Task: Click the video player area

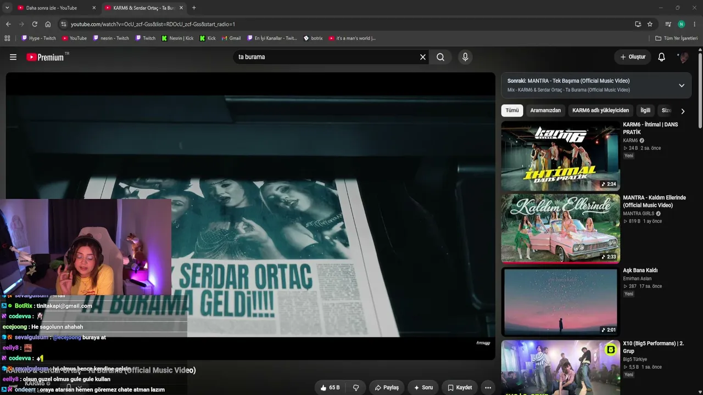Action: click(250, 216)
